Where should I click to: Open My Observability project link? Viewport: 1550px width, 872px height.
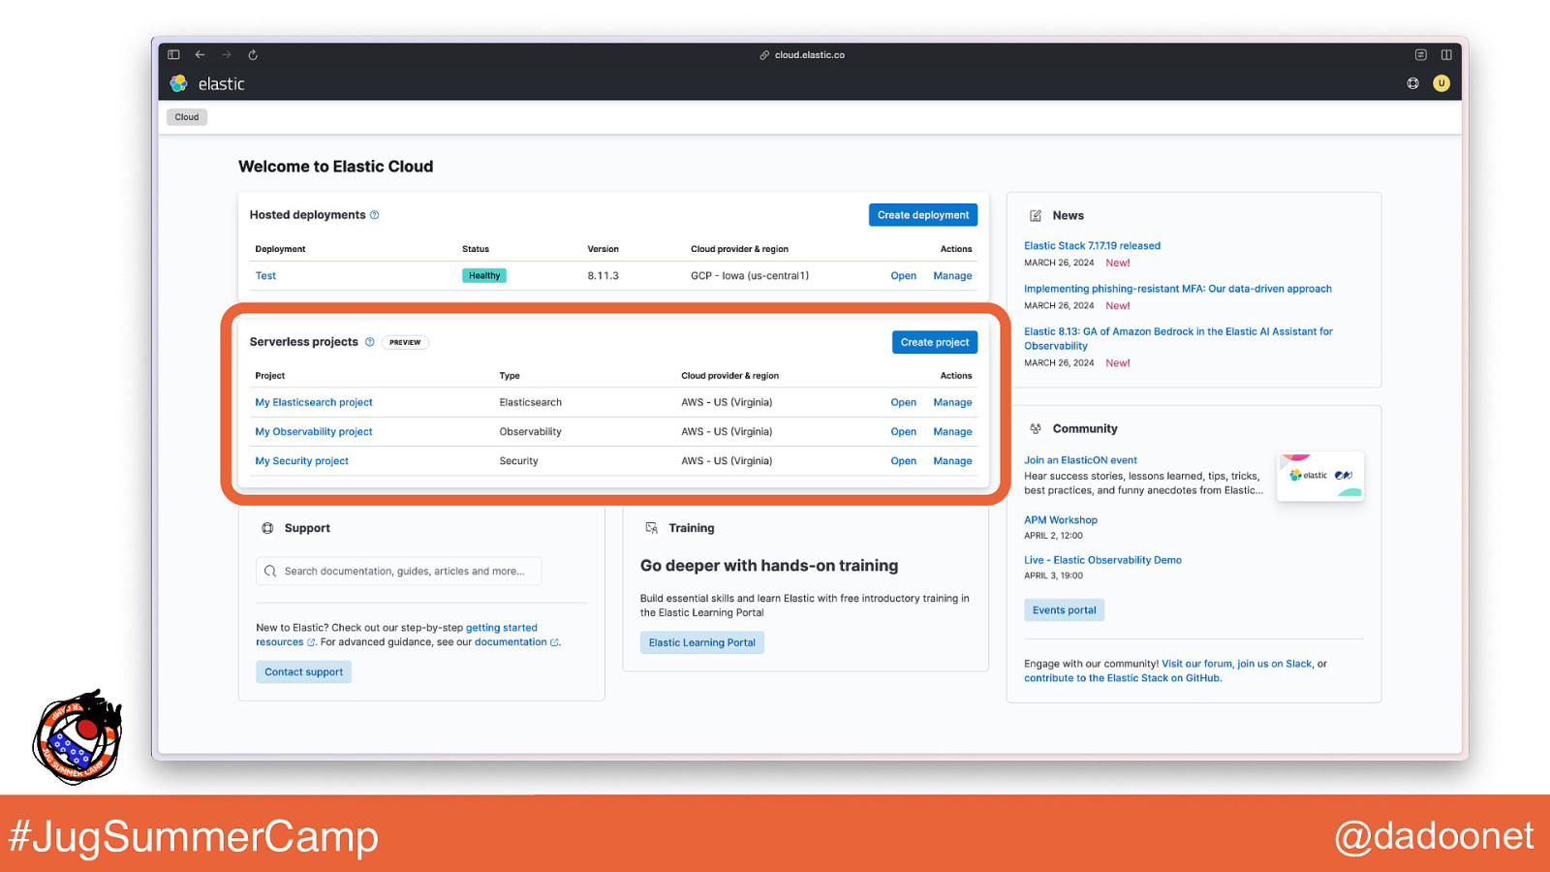tap(314, 432)
